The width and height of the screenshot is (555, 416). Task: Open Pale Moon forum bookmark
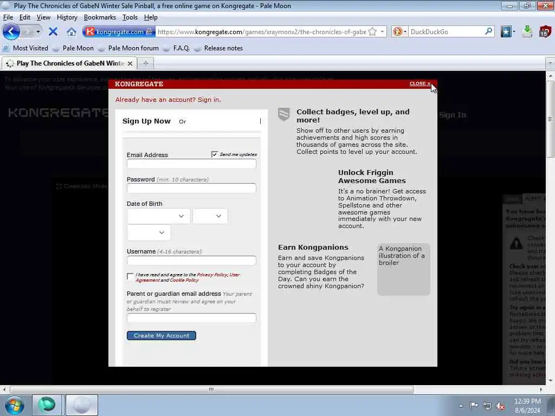(x=133, y=48)
